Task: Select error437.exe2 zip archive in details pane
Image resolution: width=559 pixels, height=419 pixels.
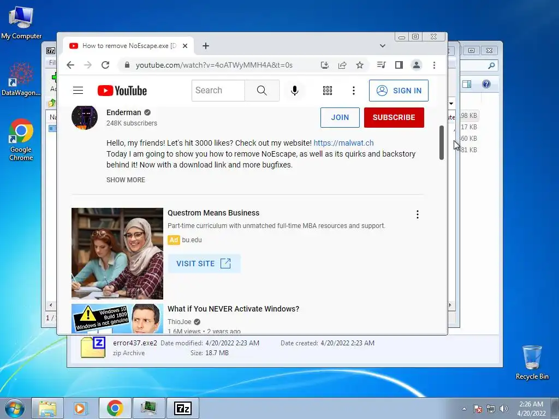Action: (93, 348)
